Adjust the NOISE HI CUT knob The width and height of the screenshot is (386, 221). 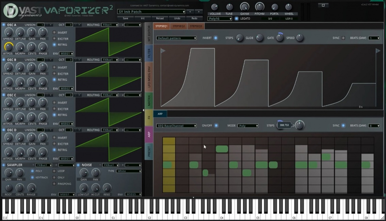[x=96, y=188]
